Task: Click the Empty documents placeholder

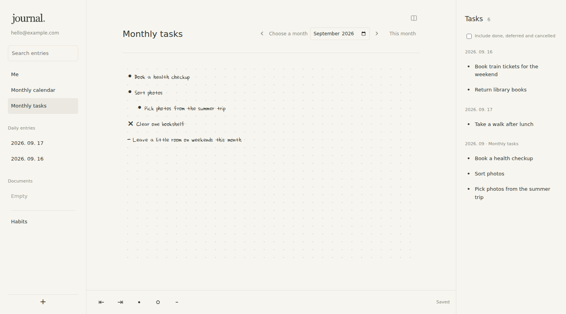Action: (x=19, y=196)
